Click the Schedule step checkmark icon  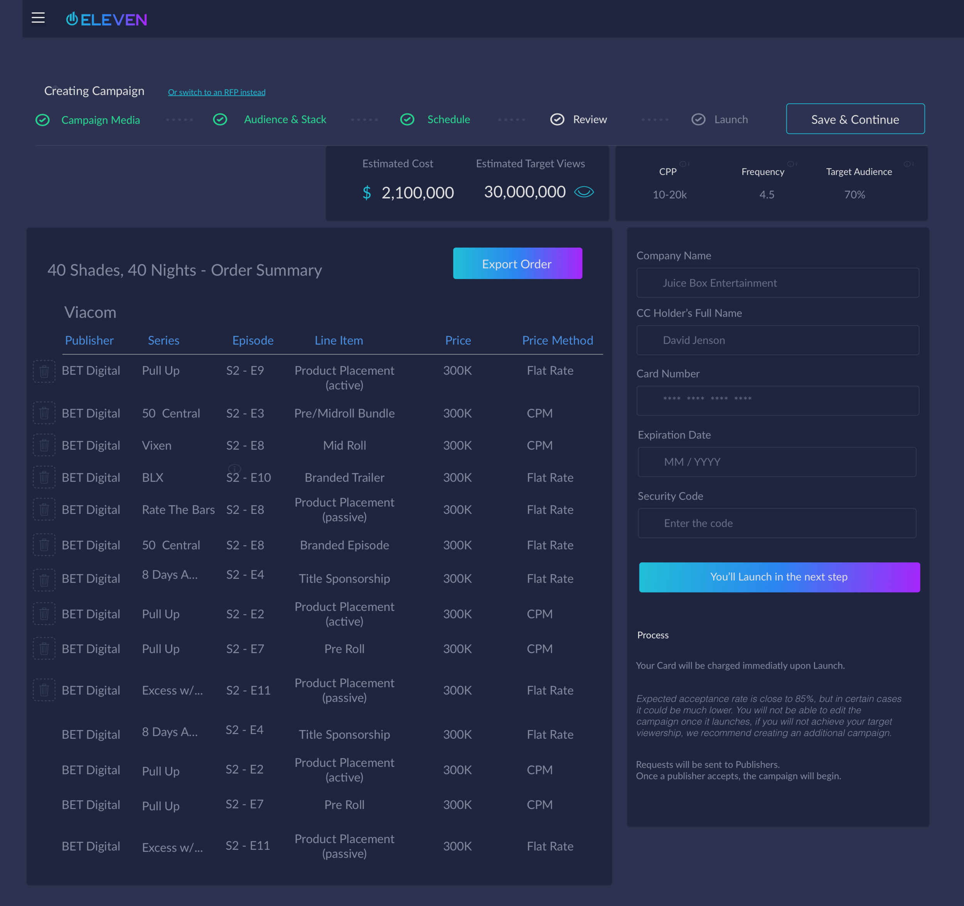pyautogui.click(x=407, y=119)
